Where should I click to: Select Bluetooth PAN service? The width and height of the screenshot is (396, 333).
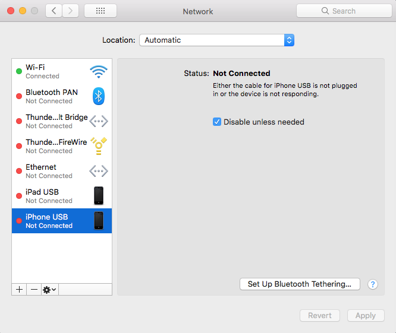[x=62, y=96]
